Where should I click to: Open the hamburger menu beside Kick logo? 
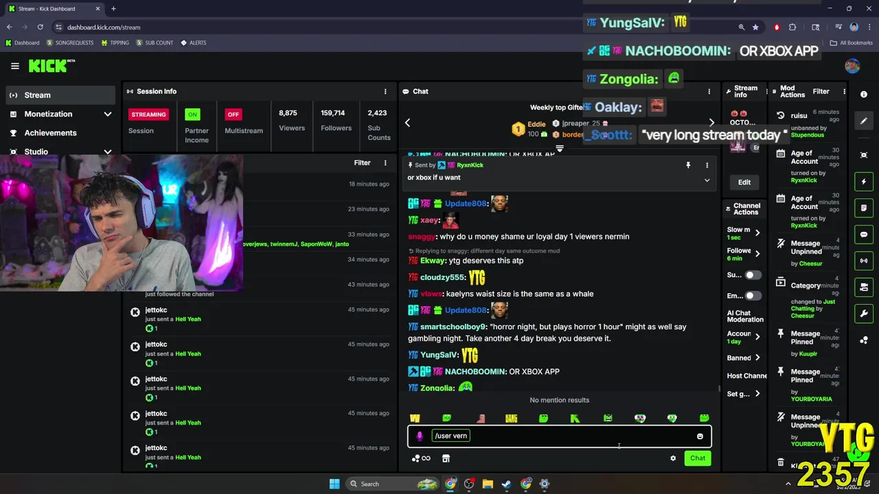pos(14,66)
